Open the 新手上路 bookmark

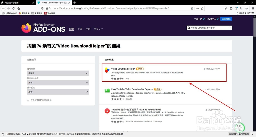[x=24, y=13]
